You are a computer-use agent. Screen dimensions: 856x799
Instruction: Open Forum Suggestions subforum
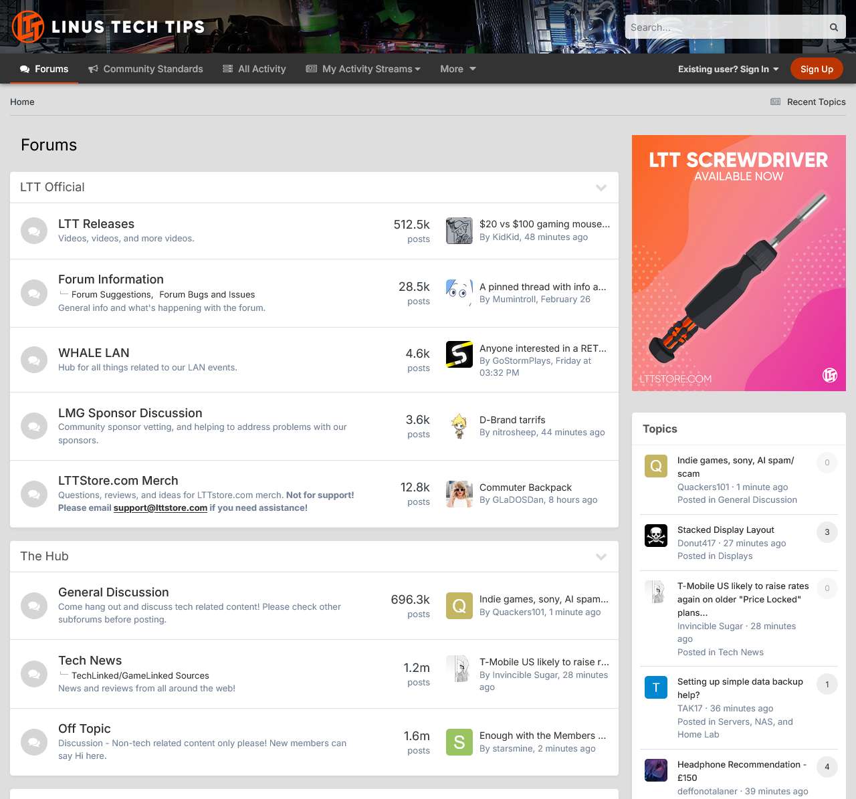[x=112, y=294]
